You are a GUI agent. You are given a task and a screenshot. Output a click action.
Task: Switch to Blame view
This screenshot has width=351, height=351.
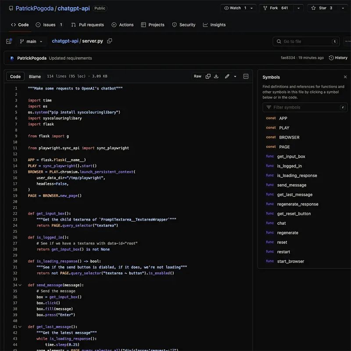35,76
